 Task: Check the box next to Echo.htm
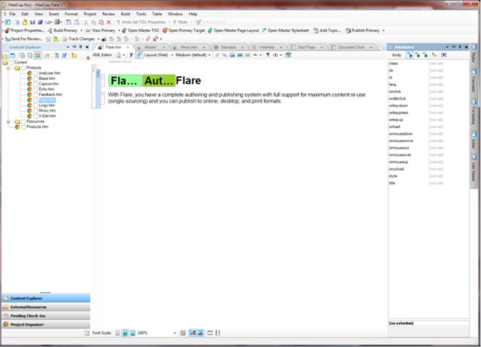coord(36,89)
